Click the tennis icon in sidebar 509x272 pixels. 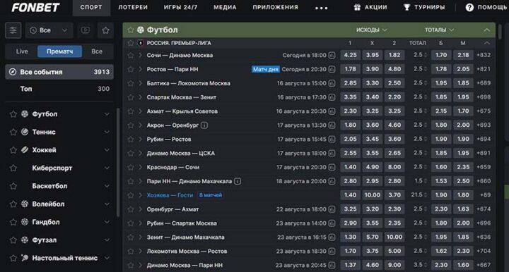[x=25, y=132]
